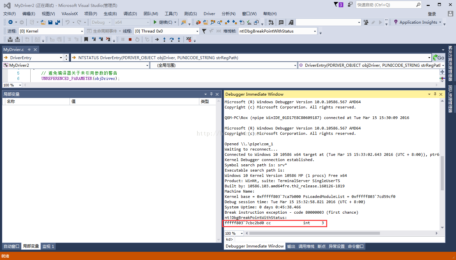This screenshot has width=456, height=260.
Task: Toggle the bookmark icon in the toolbar
Action: point(86,39)
